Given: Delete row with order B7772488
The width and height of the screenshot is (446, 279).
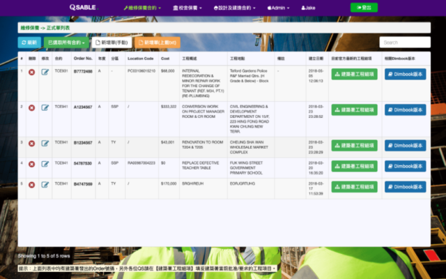Looking at the screenshot, I should [31, 73].
